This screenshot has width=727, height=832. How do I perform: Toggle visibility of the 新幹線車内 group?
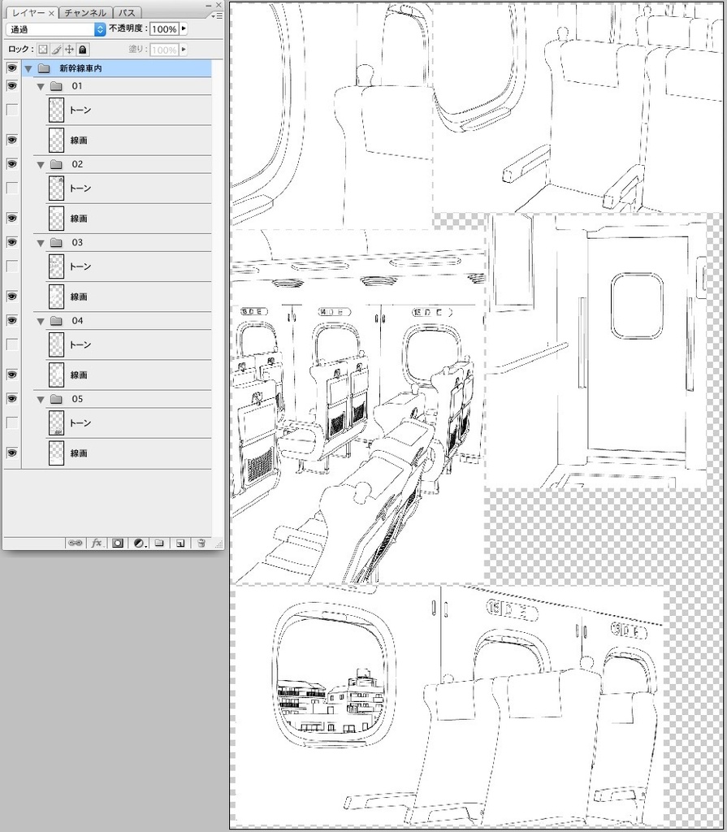coord(11,69)
